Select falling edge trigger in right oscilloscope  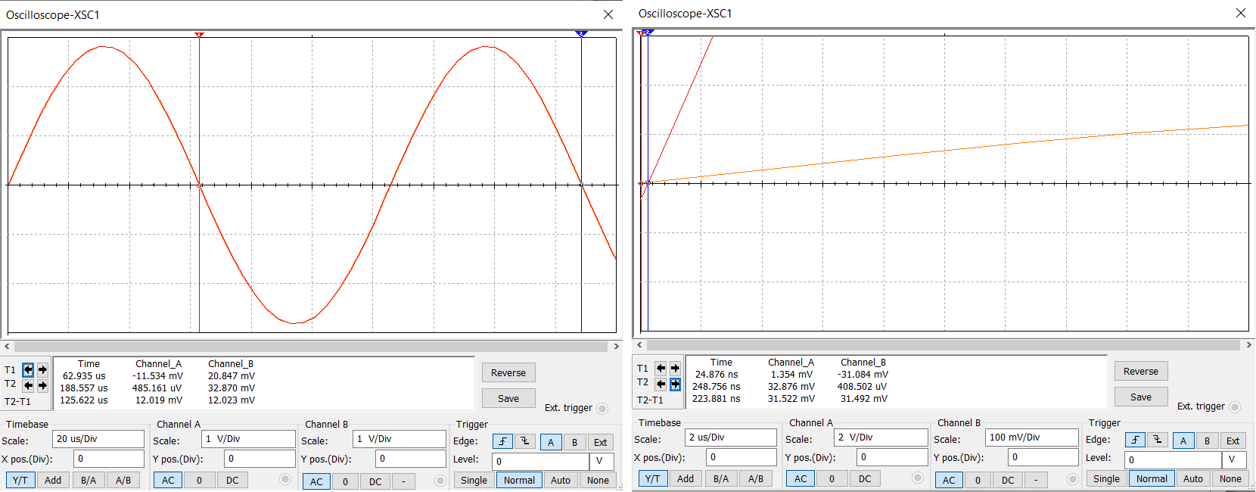pyautogui.click(x=1157, y=441)
